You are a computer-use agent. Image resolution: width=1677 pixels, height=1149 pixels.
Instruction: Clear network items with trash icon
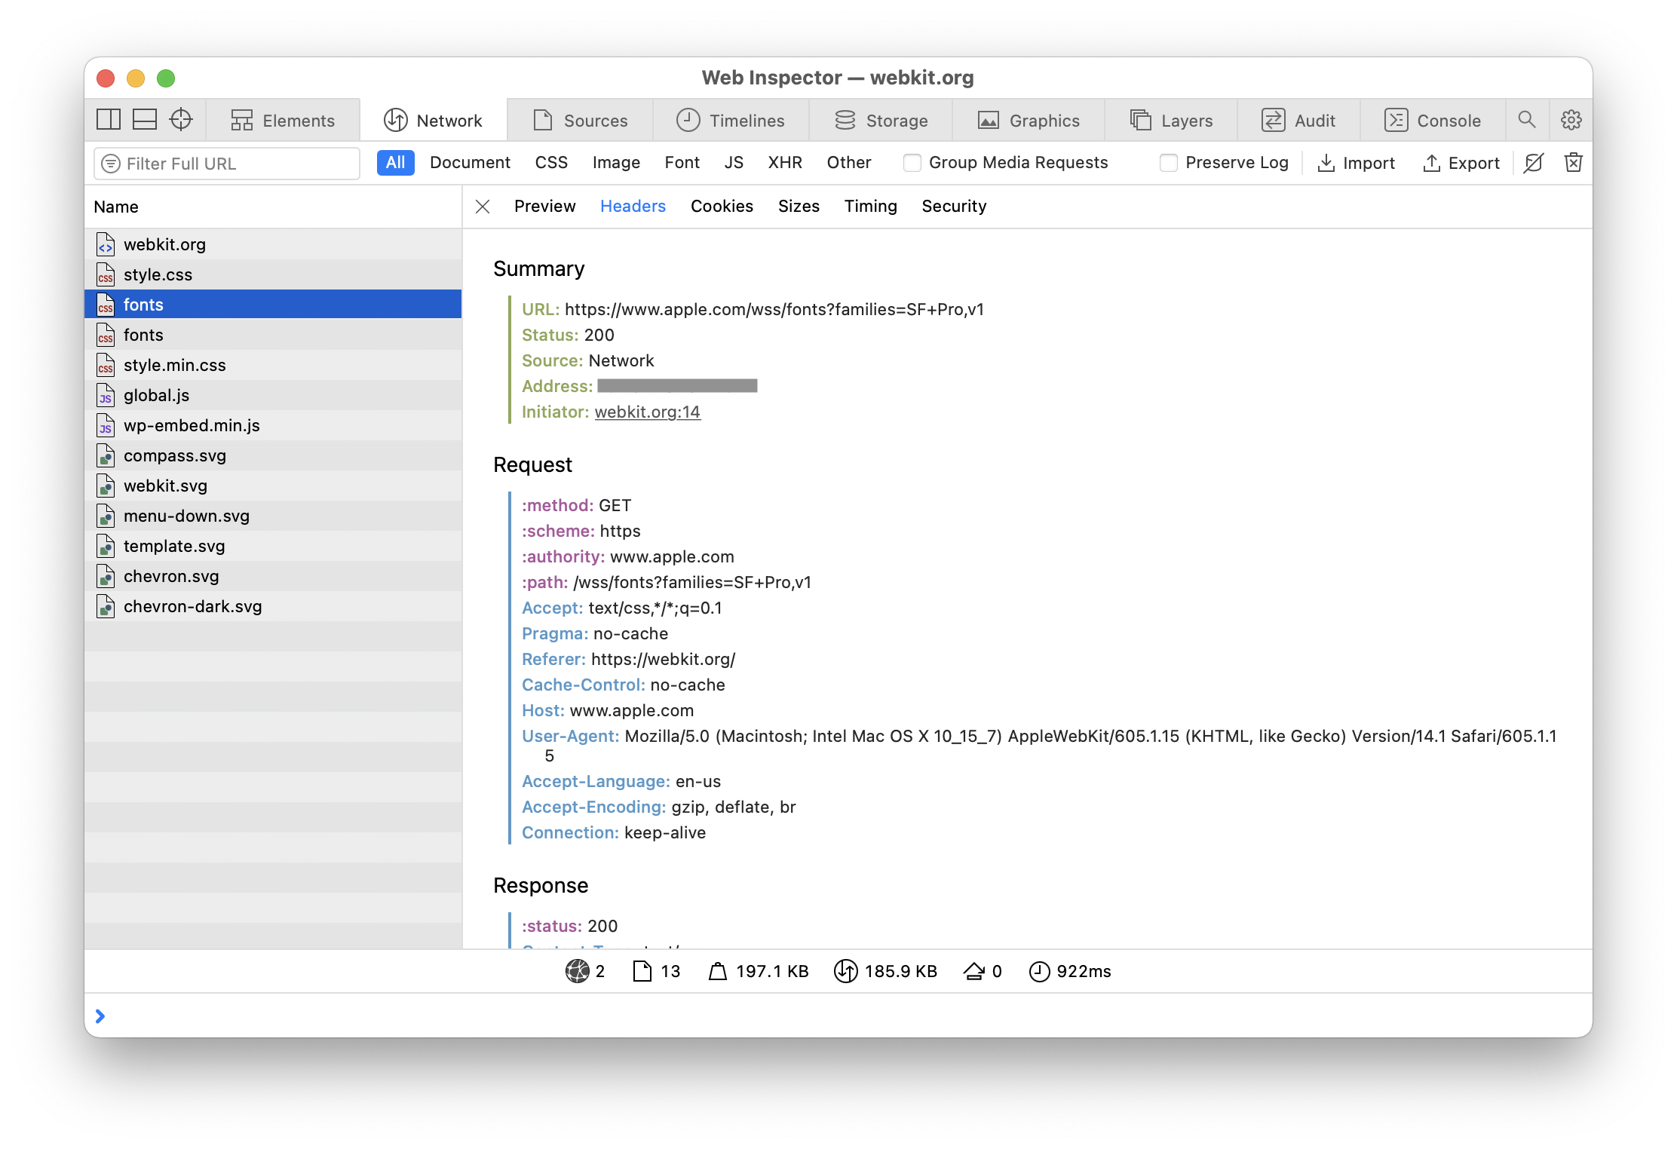(x=1573, y=163)
